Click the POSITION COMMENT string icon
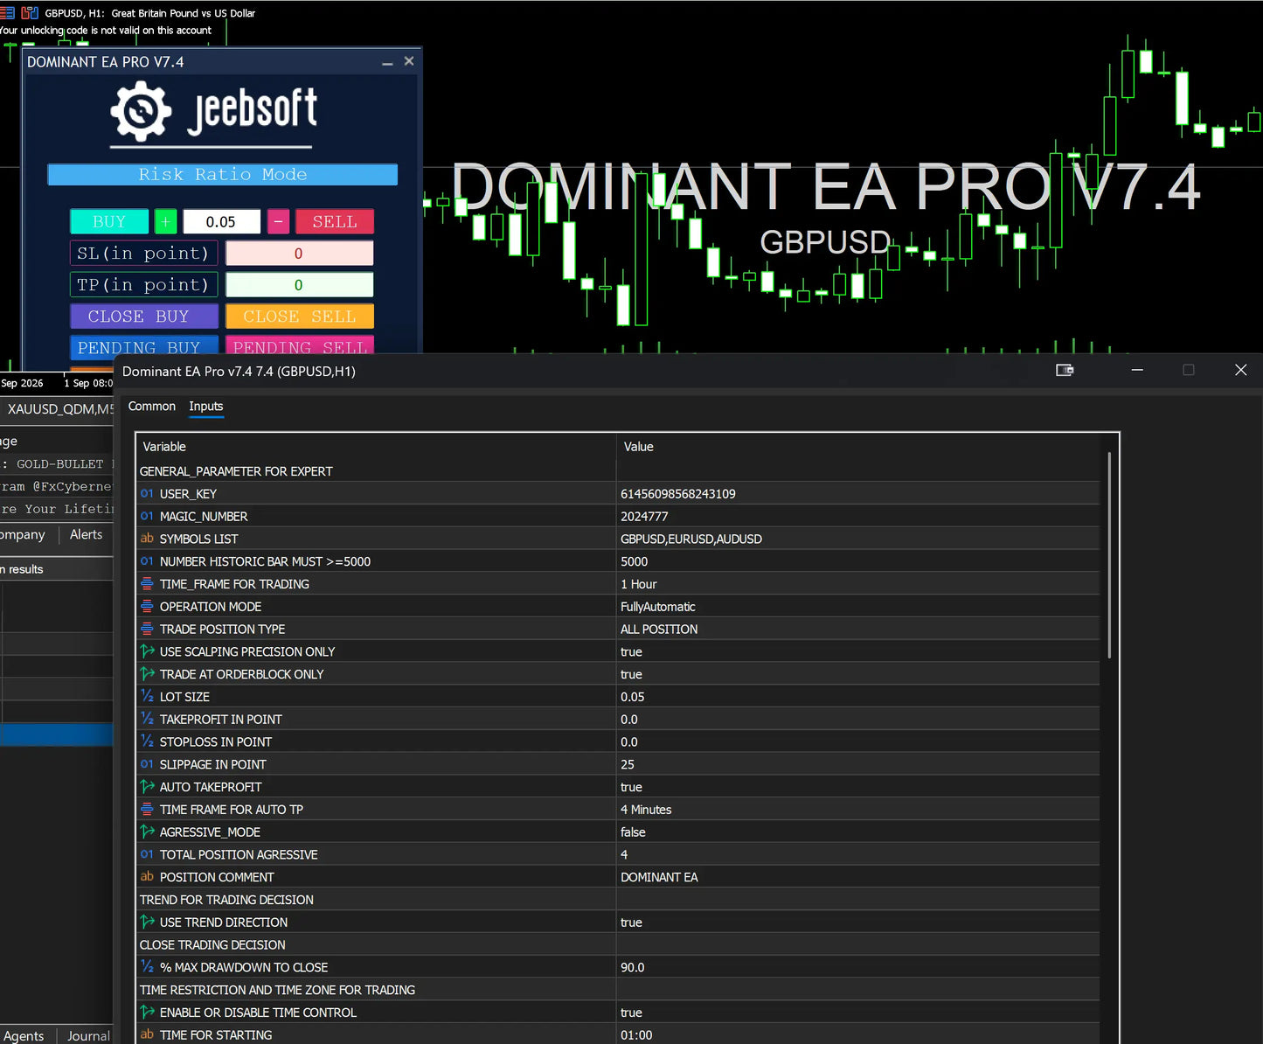The width and height of the screenshot is (1263, 1044). click(x=147, y=877)
